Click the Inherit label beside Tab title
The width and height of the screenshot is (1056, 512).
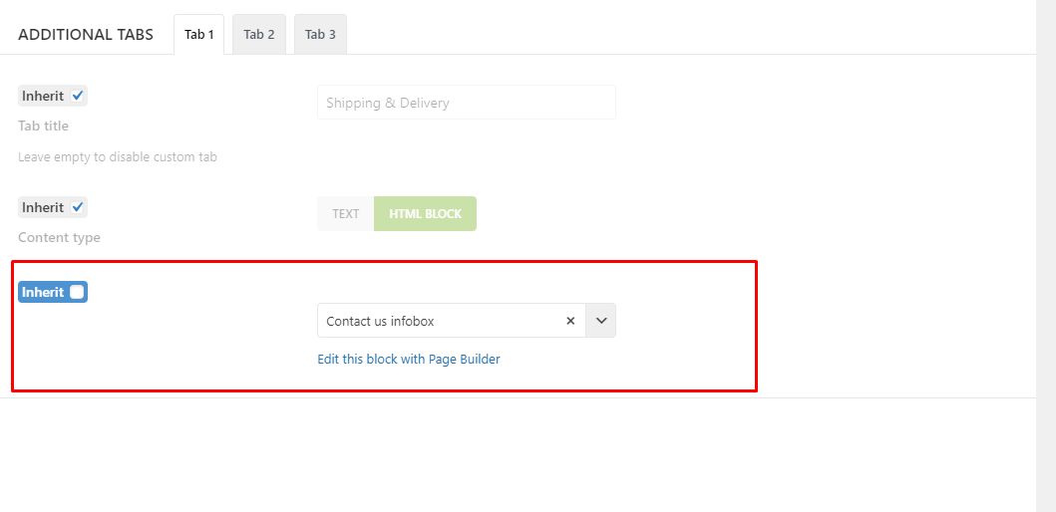coord(43,96)
